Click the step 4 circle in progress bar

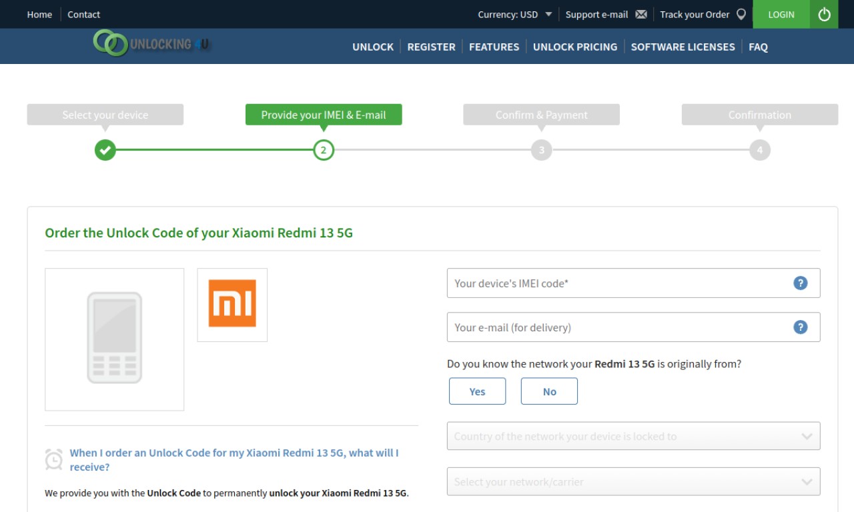760,150
